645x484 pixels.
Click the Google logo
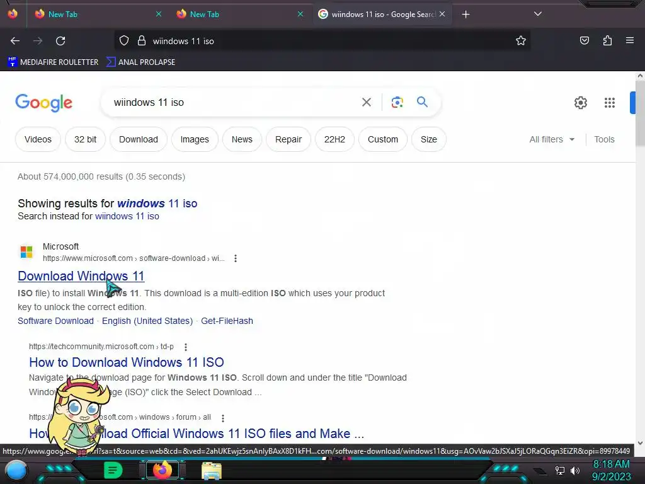point(43,103)
